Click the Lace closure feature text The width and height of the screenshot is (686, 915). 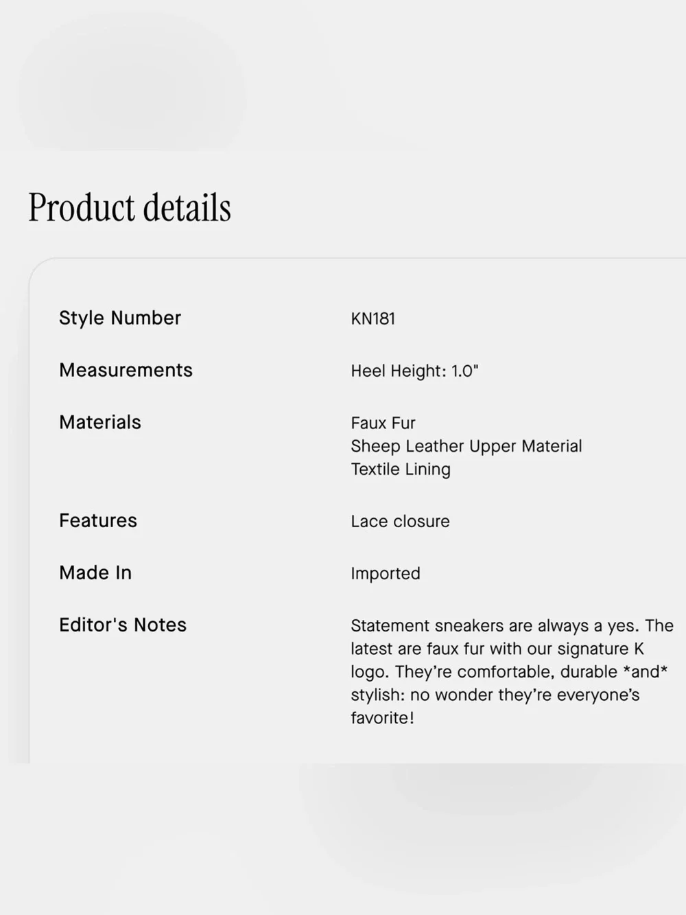400,521
